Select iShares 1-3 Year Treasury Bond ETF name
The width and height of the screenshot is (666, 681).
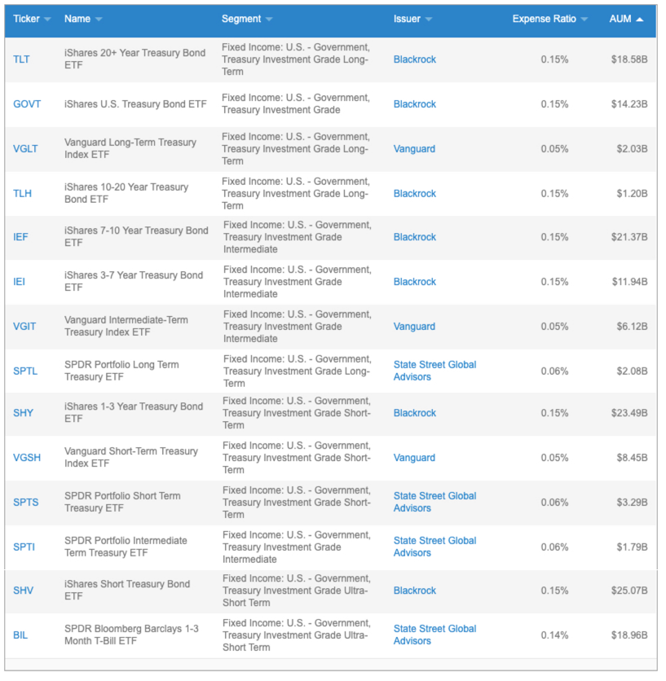[134, 413]
